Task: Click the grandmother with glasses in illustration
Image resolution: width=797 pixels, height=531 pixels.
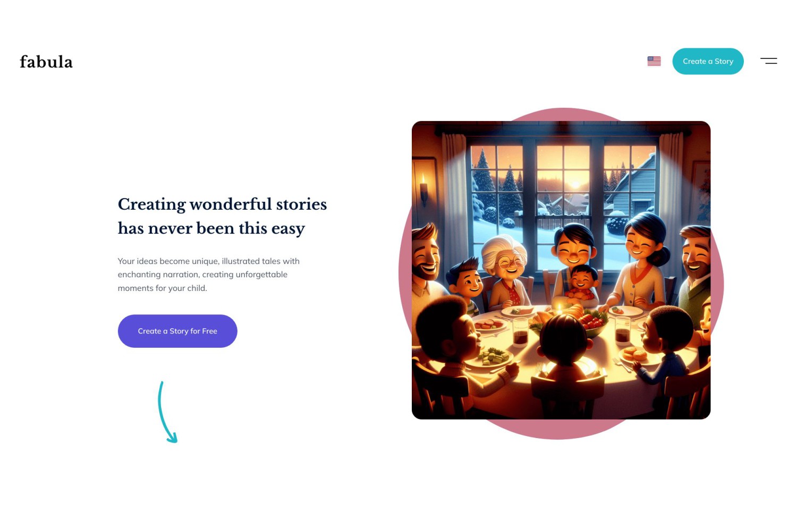Action: [x=506, y=271]
